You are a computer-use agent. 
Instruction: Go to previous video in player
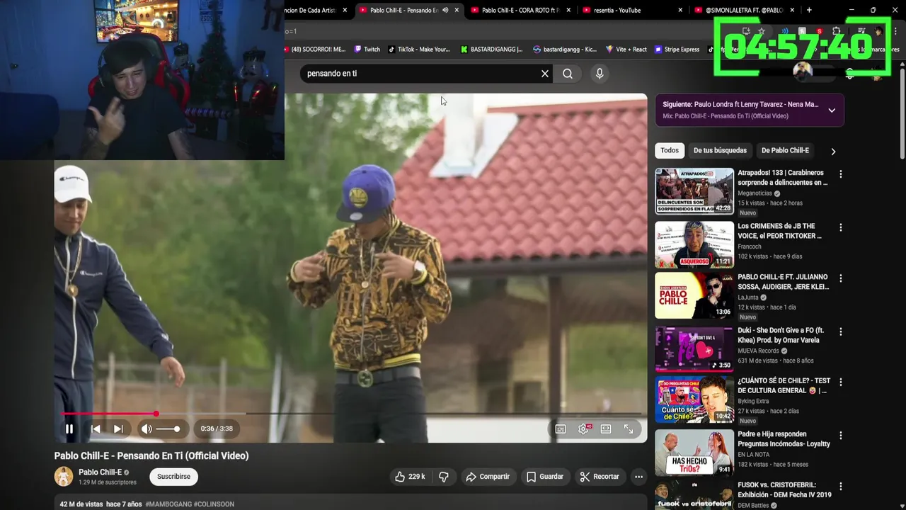pyautogui.click(x=96, y=429)
